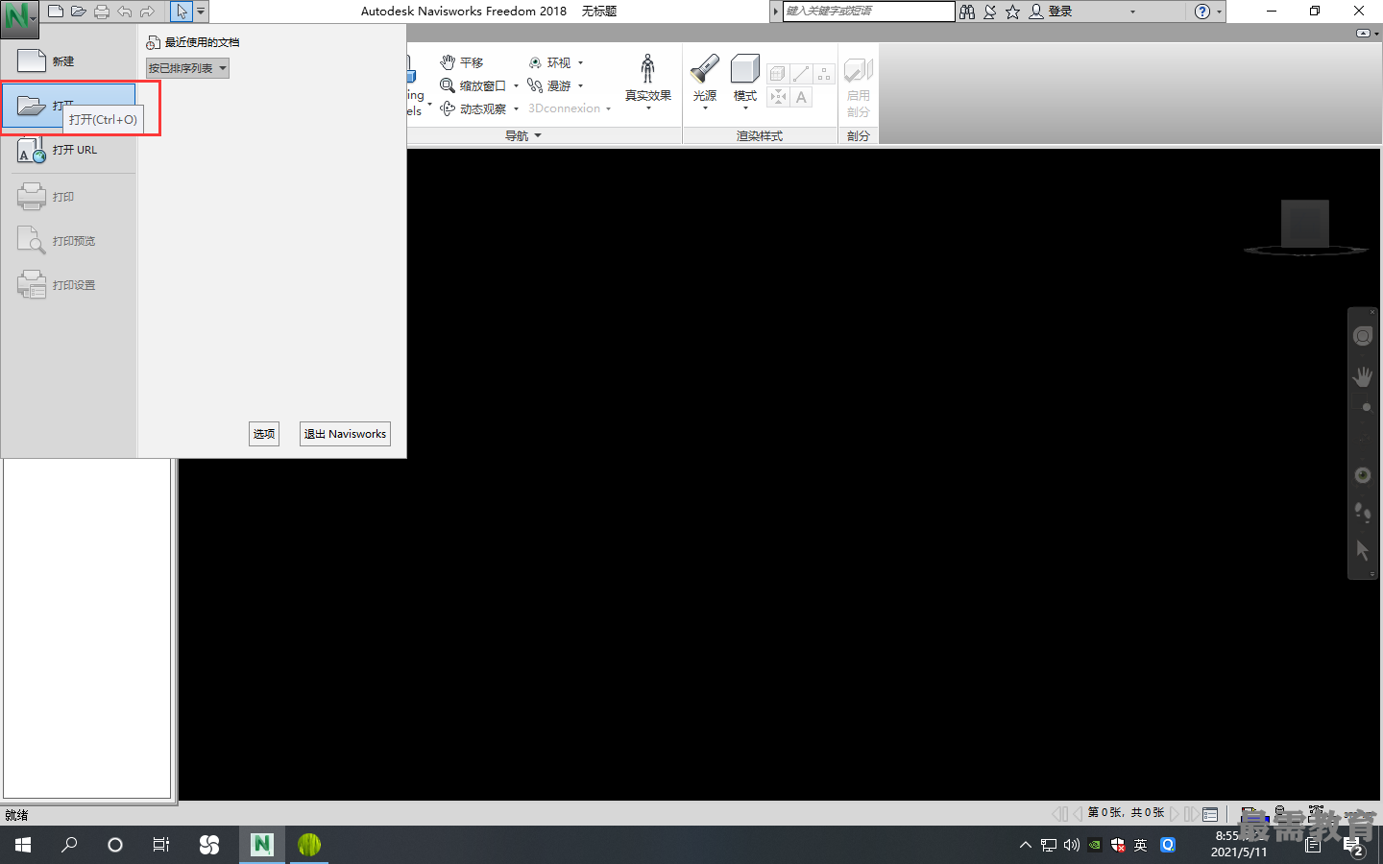Click the star favorites icon

[1012, 12]
